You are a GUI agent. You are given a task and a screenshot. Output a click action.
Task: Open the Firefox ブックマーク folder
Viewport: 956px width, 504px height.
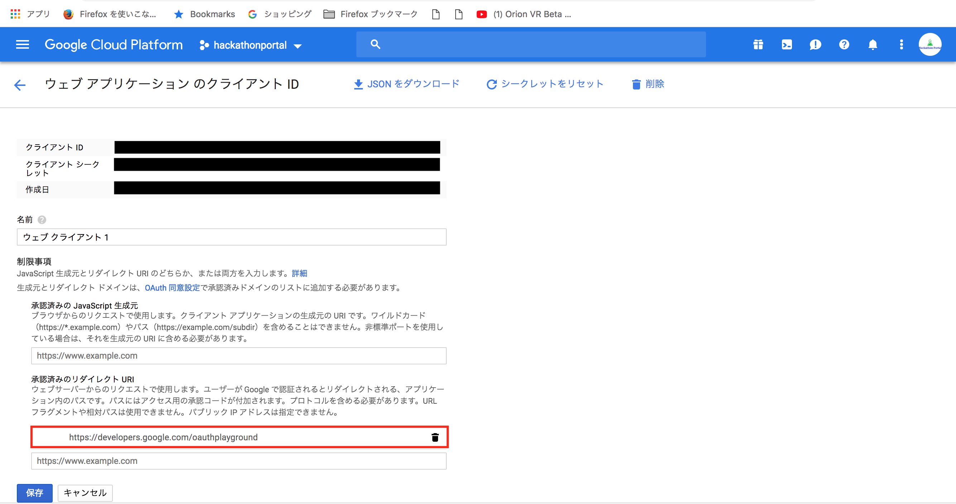tap(370, 14)
